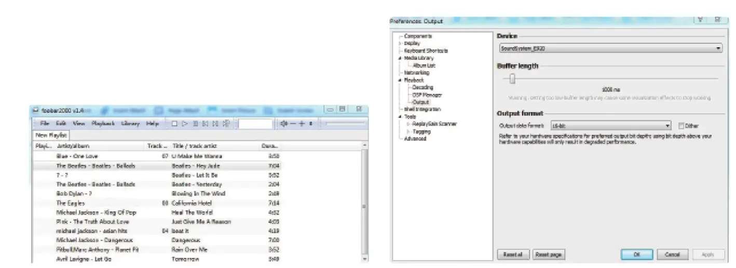Select Networking in the preferences tree
The image size is (736, 268).
click(416, 73)
